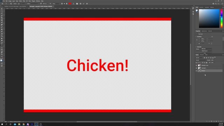224x126 pixels.
Task: Open the Filter menu
Action: [x=24, y=1]
